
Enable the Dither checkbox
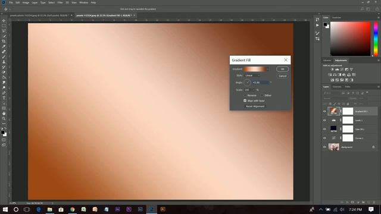[x=263, y=96]
